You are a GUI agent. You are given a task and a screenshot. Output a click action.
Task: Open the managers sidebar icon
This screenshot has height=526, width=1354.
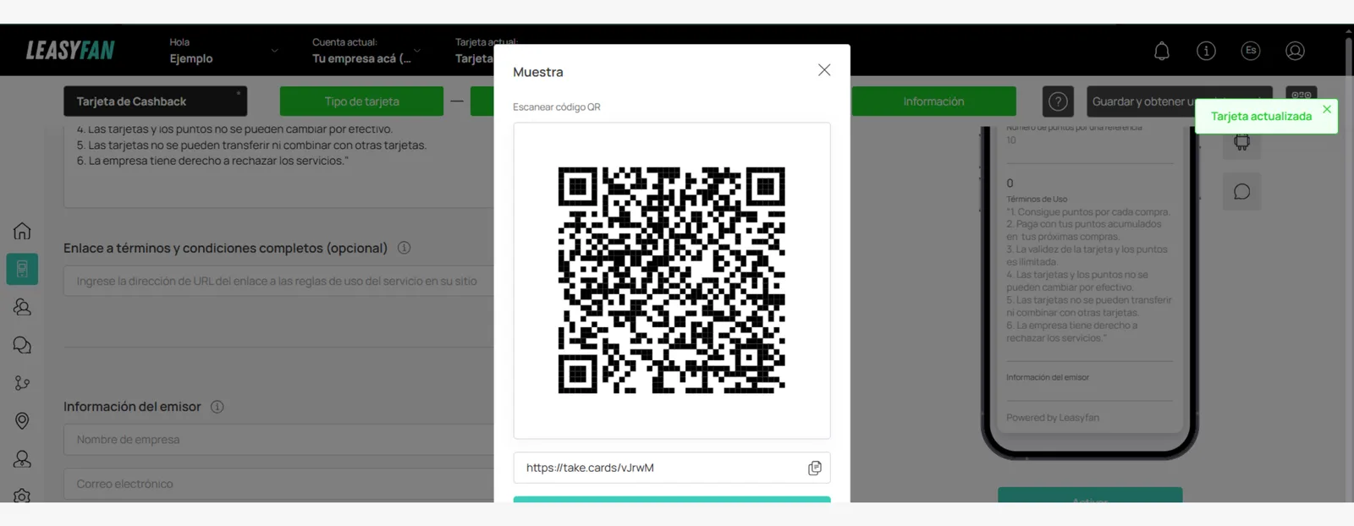click(x=22, y=458)
